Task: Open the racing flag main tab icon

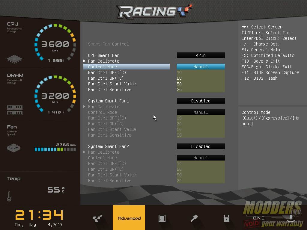Action: click(x=97, y=218)
